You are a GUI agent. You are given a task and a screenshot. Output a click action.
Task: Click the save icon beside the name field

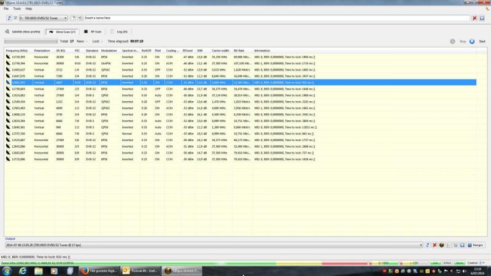pyautogui.click(x=482, y=18)
